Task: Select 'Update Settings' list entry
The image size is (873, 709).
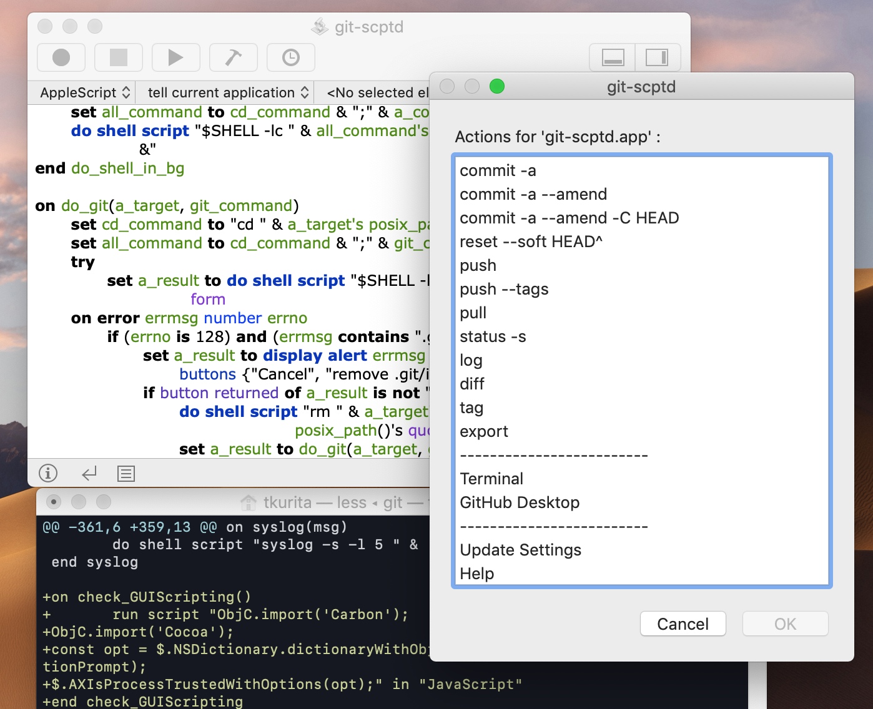Action: (520, 550)
